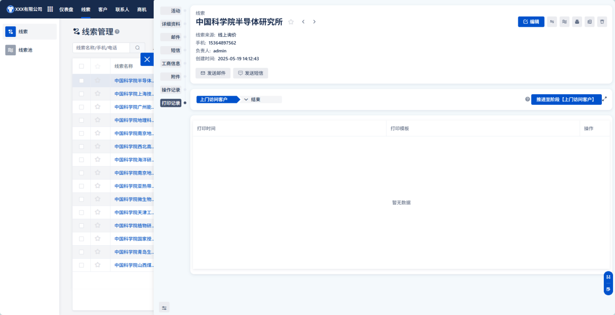615x315 pixels.
Task: Open 联系人 in the top navigation
Action: [x=122, y=9]
